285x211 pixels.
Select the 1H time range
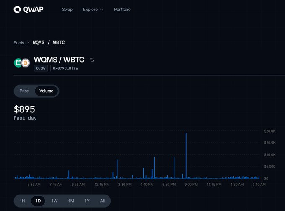point(22,201)
